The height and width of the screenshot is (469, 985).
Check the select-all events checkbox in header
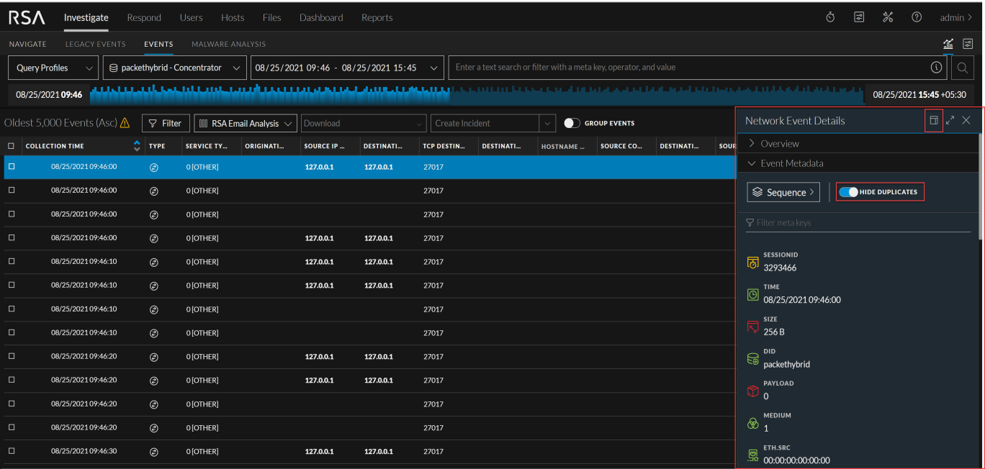(11, 146)
